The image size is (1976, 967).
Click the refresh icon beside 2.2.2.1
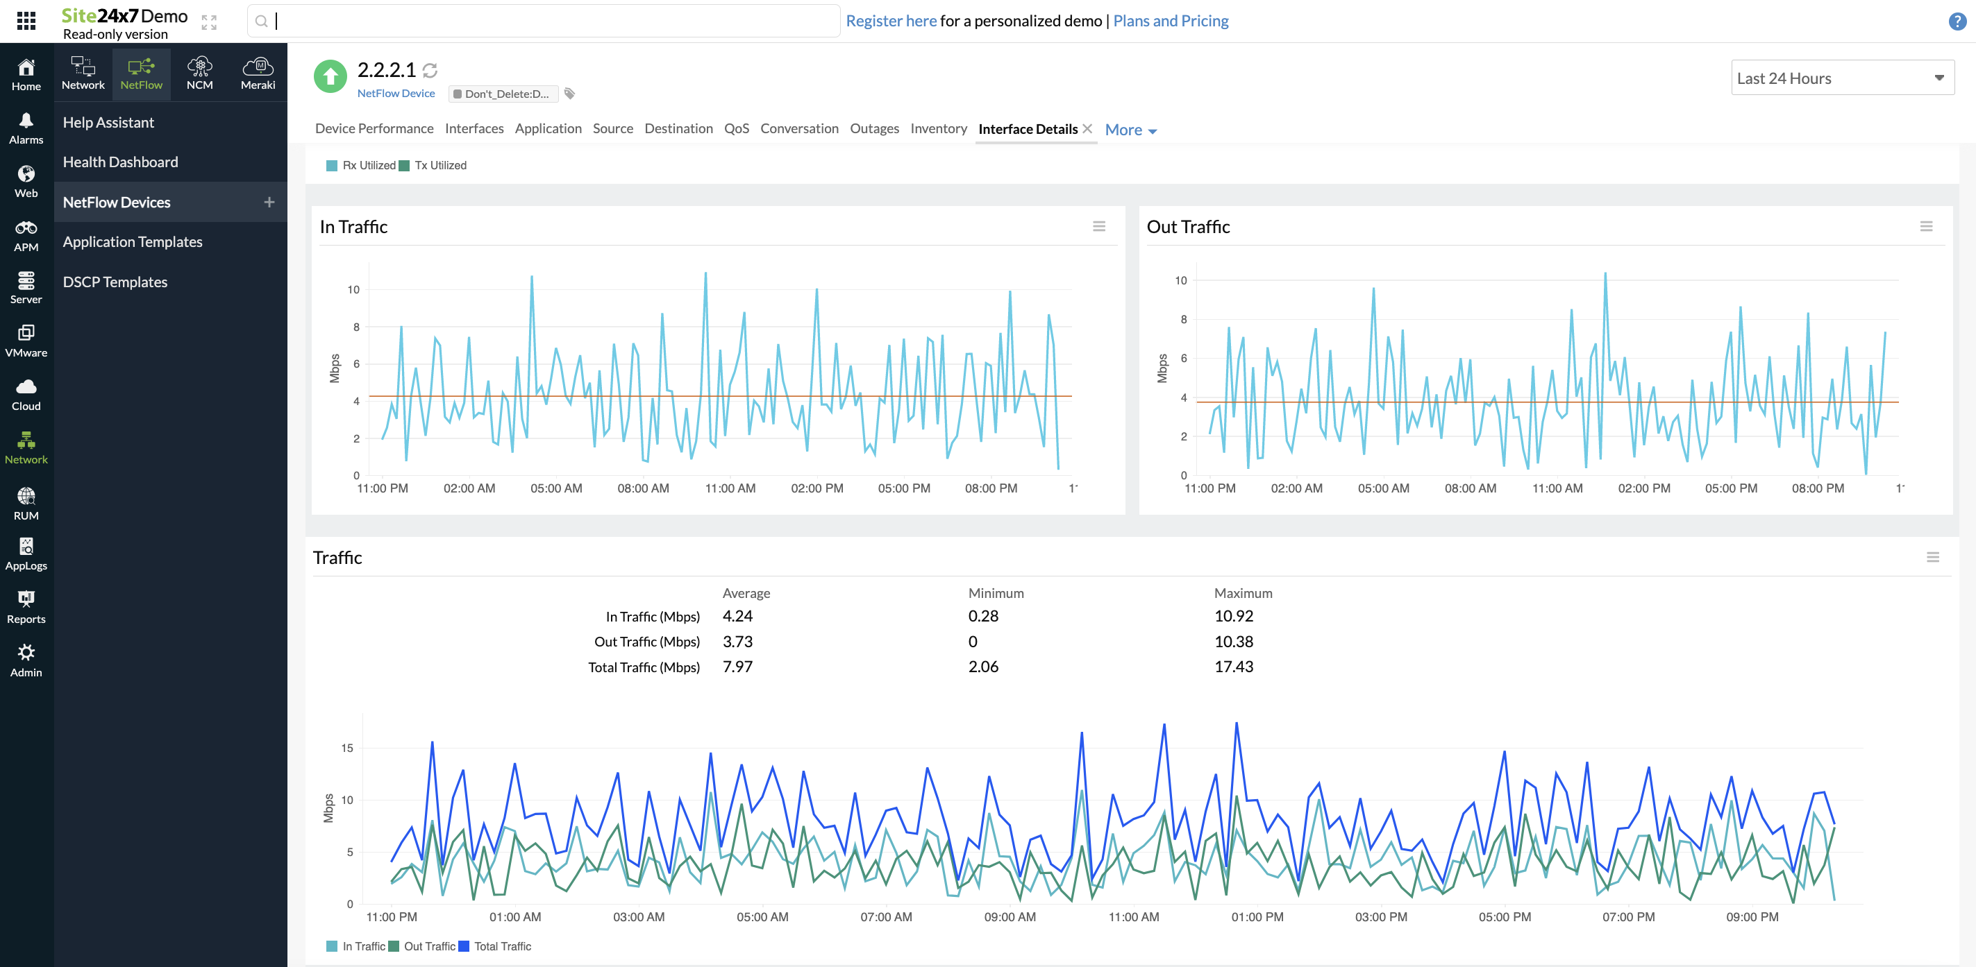[x=430, y=71]
